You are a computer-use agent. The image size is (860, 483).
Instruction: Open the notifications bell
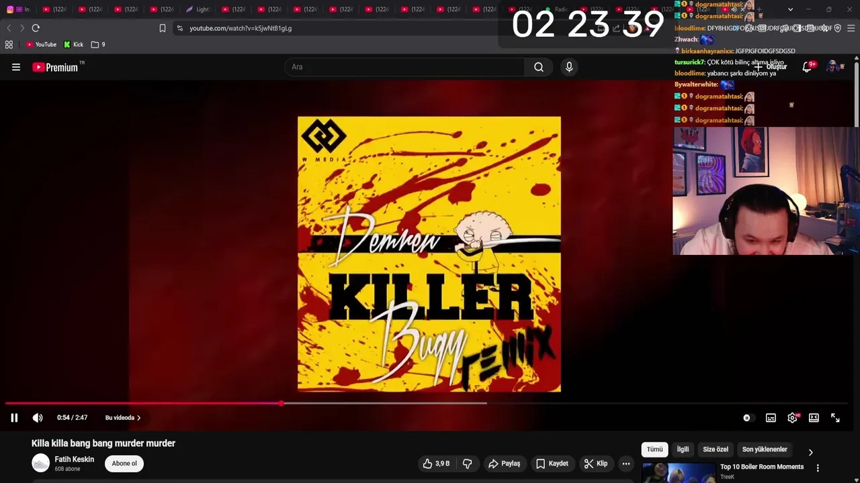807,67
